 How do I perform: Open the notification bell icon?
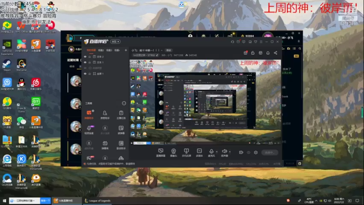[268, 53]
